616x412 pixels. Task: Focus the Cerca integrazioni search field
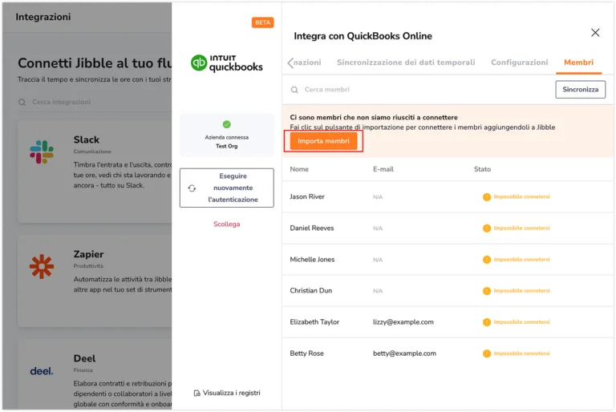pyautogui.click(x=95, y=102)
